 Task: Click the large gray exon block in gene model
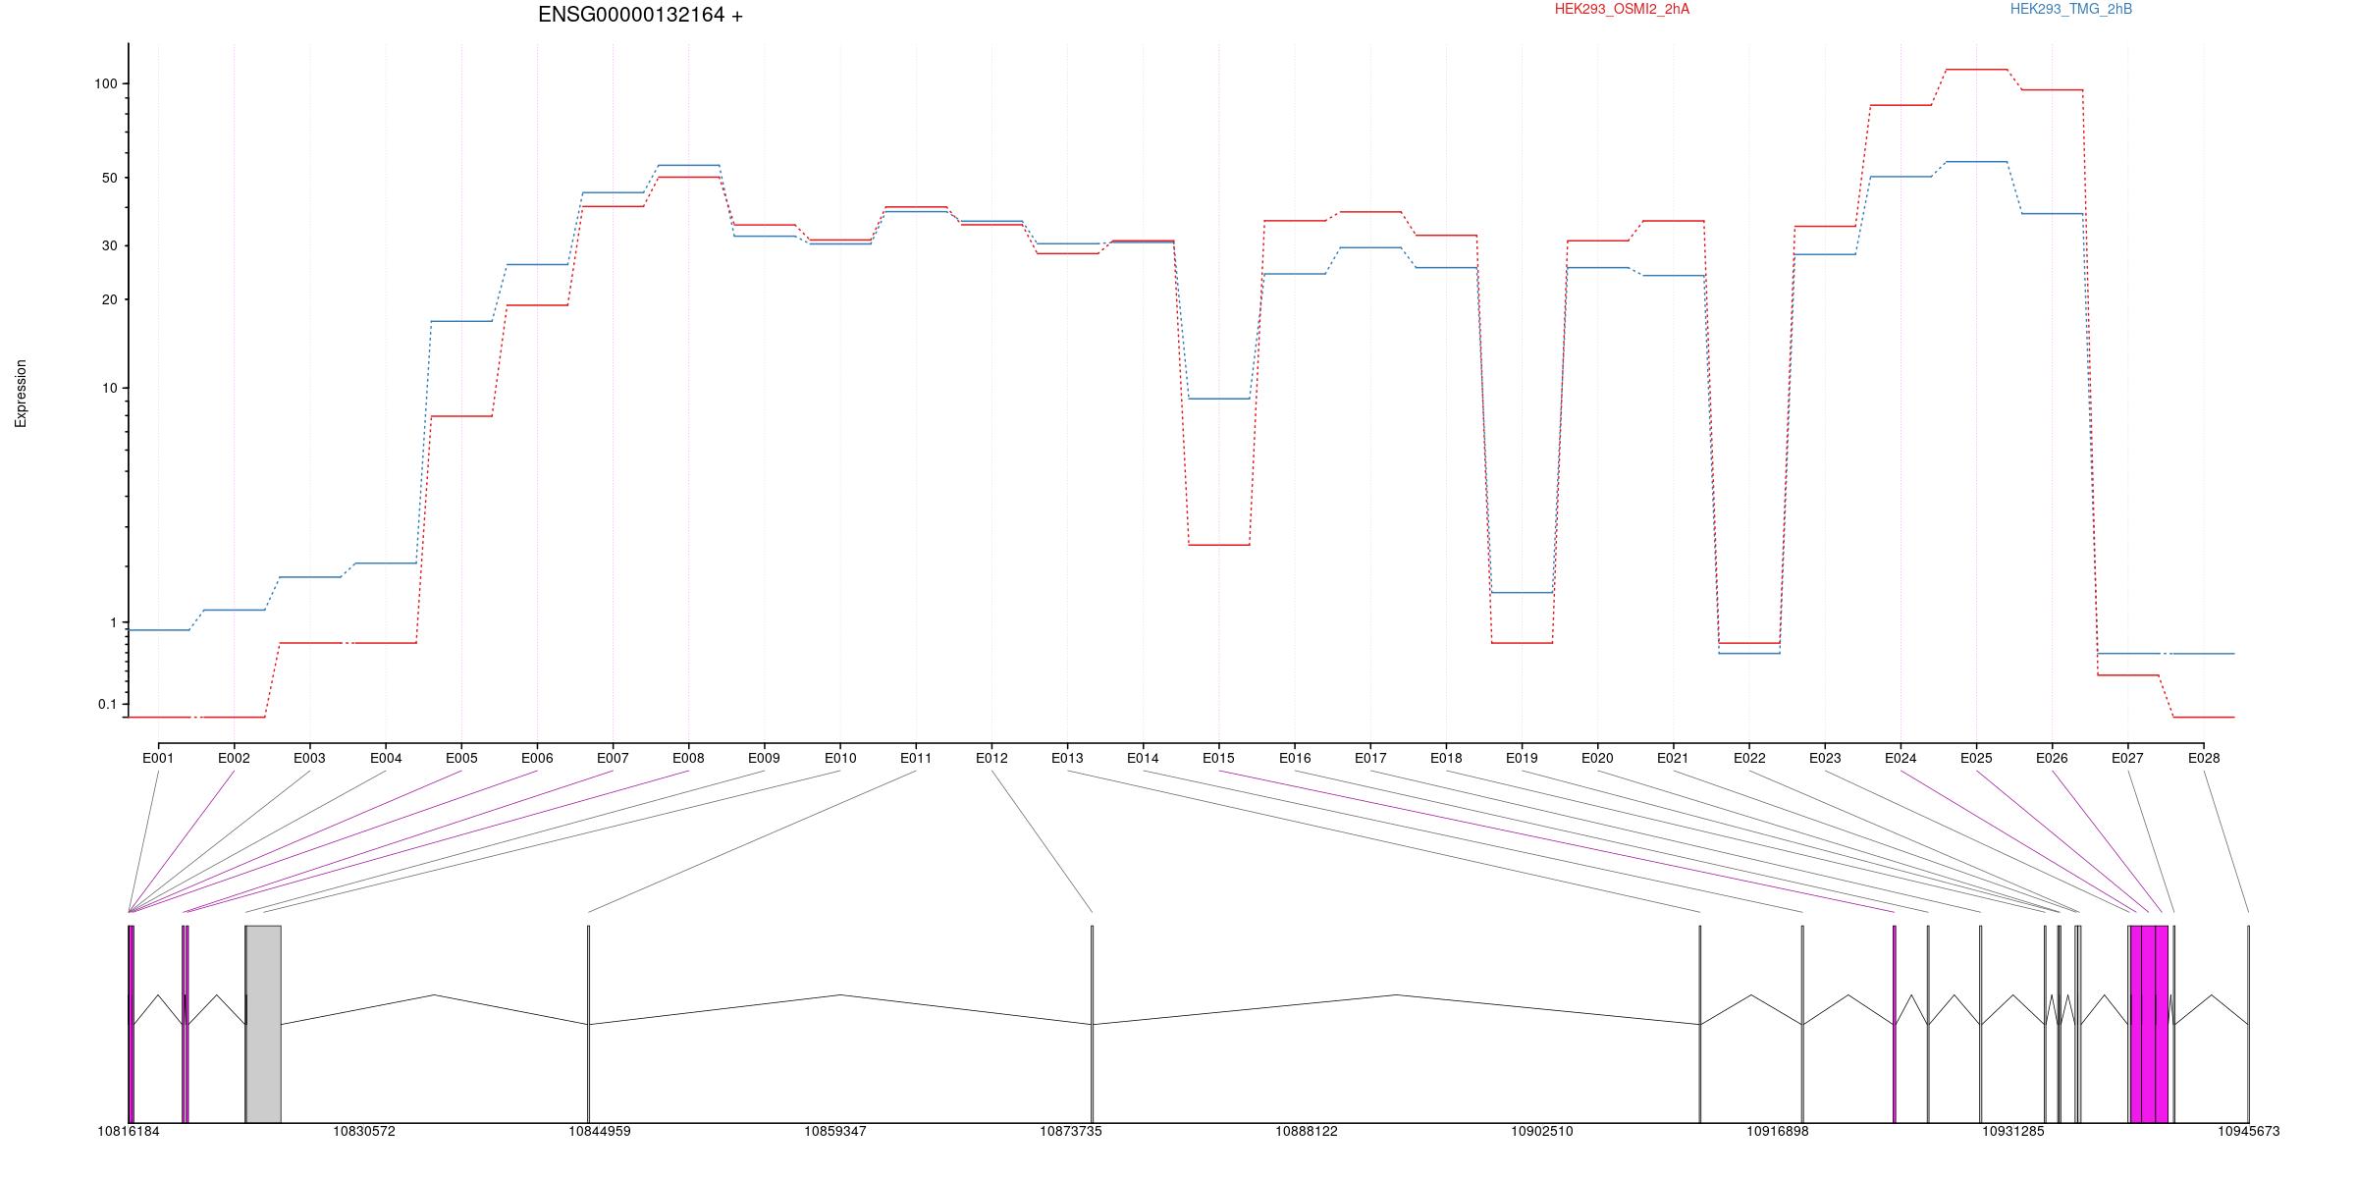264,1024
